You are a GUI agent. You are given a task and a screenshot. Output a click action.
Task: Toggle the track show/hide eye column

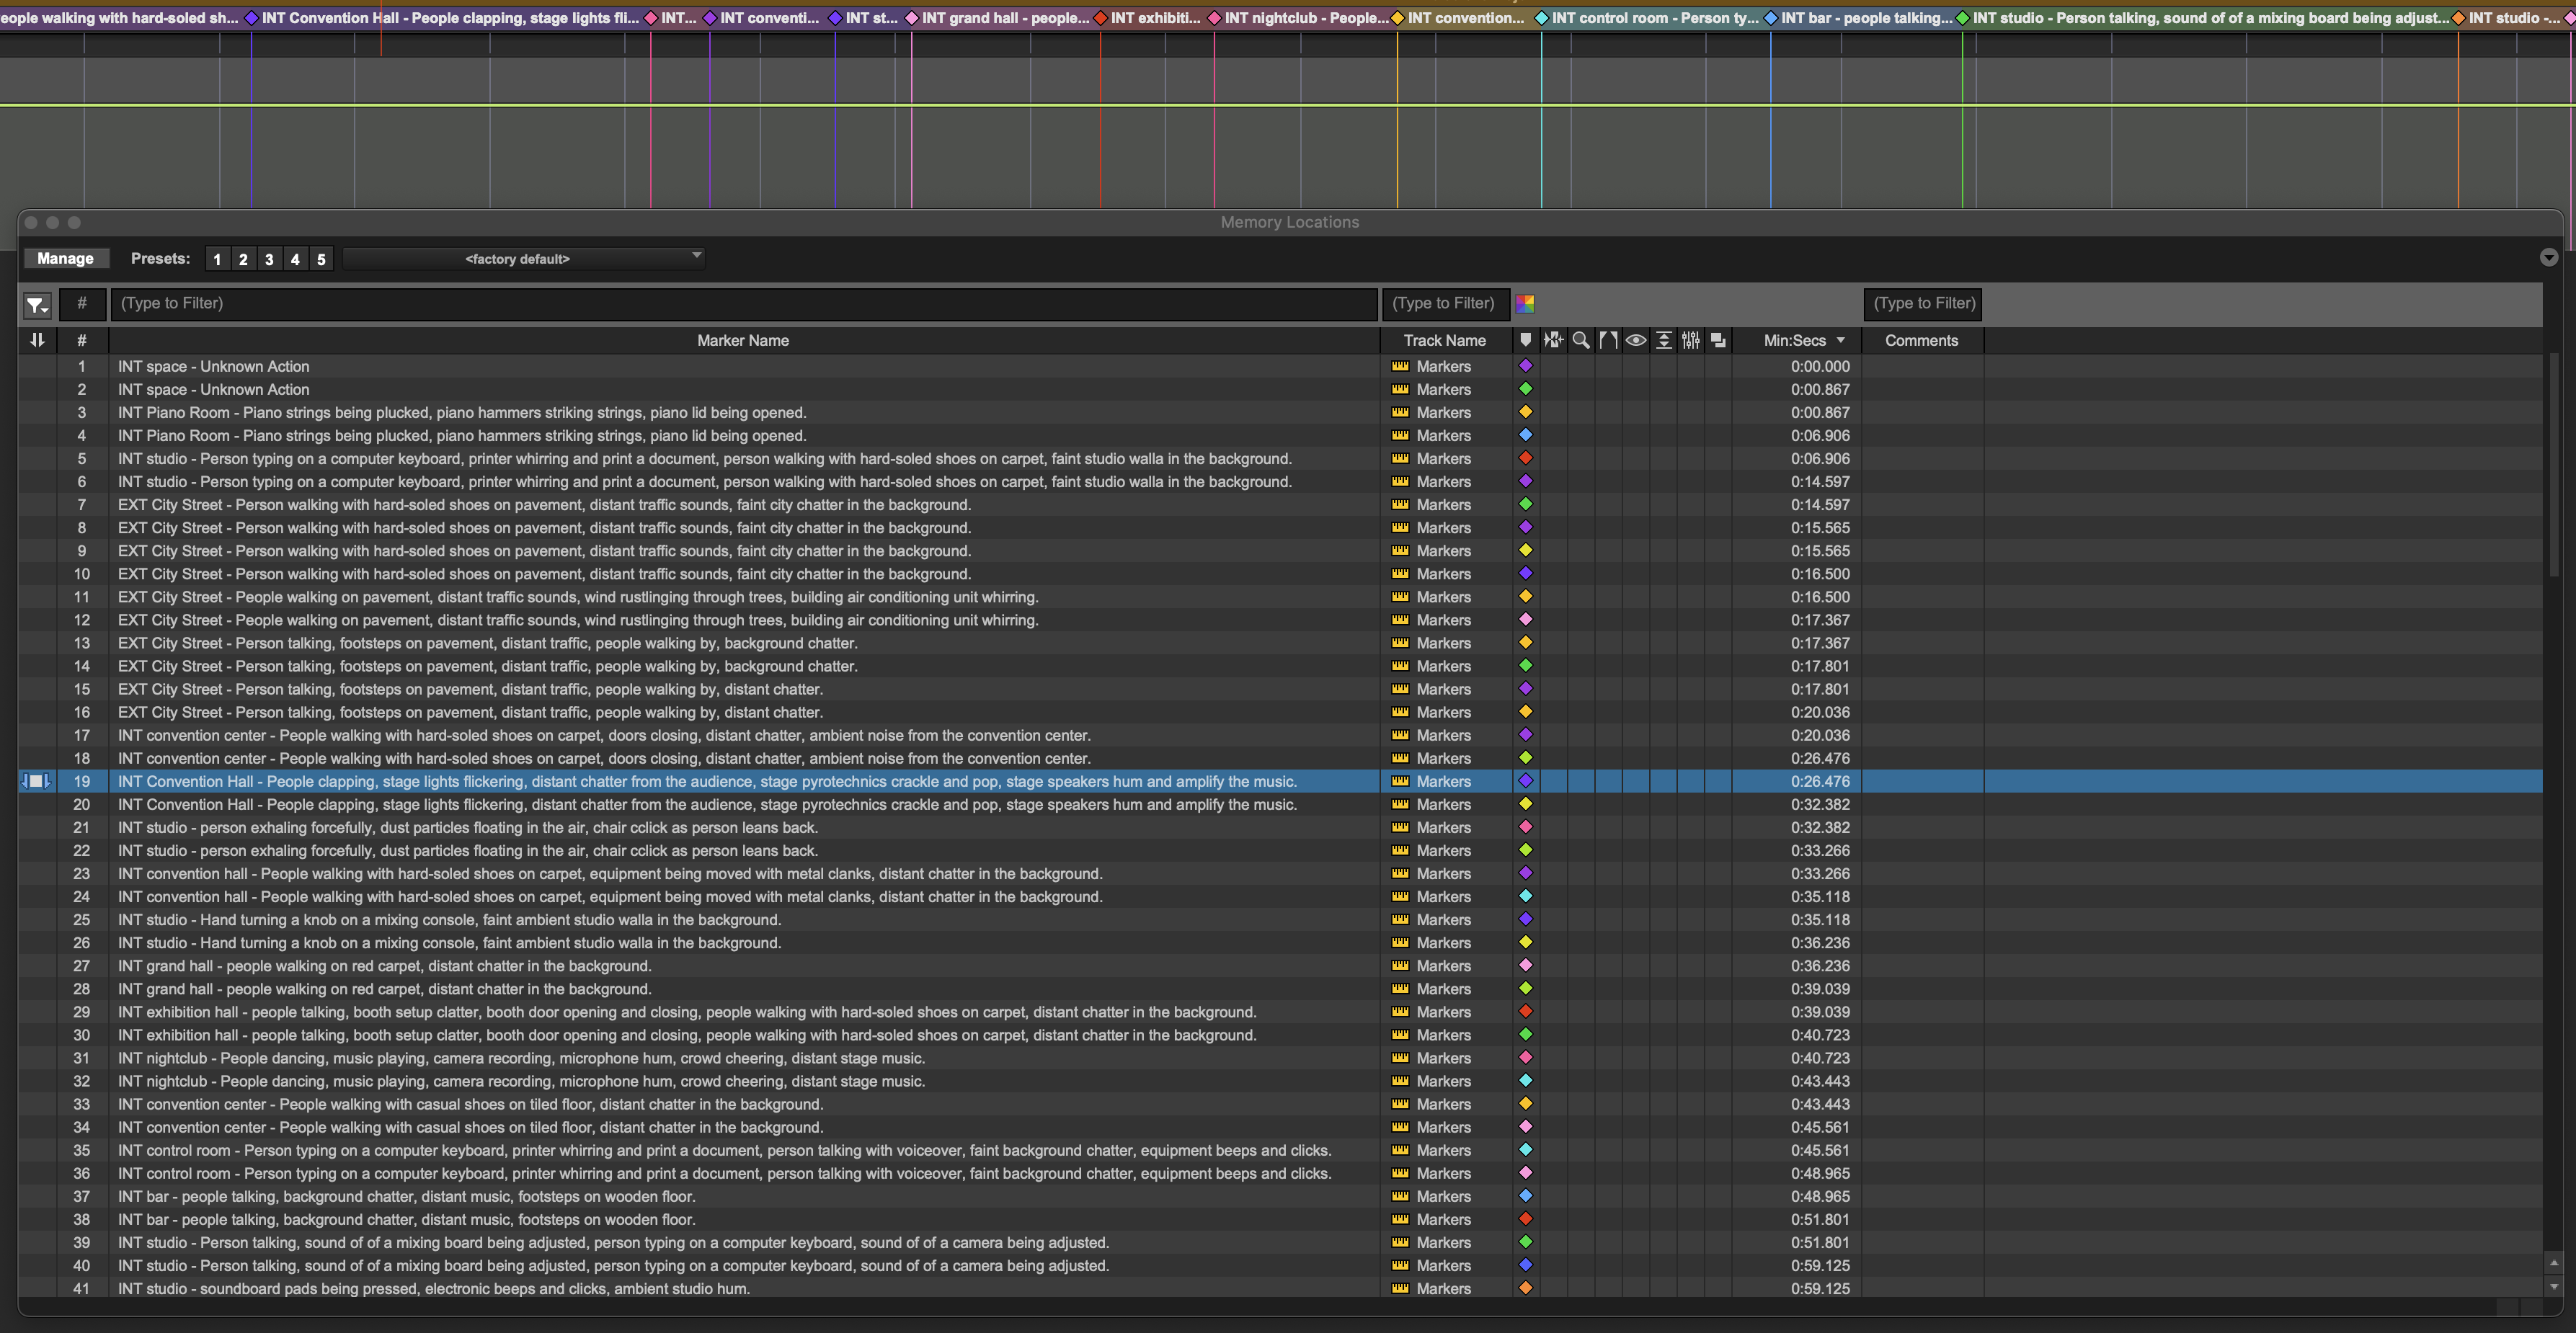coord(1636,340)
